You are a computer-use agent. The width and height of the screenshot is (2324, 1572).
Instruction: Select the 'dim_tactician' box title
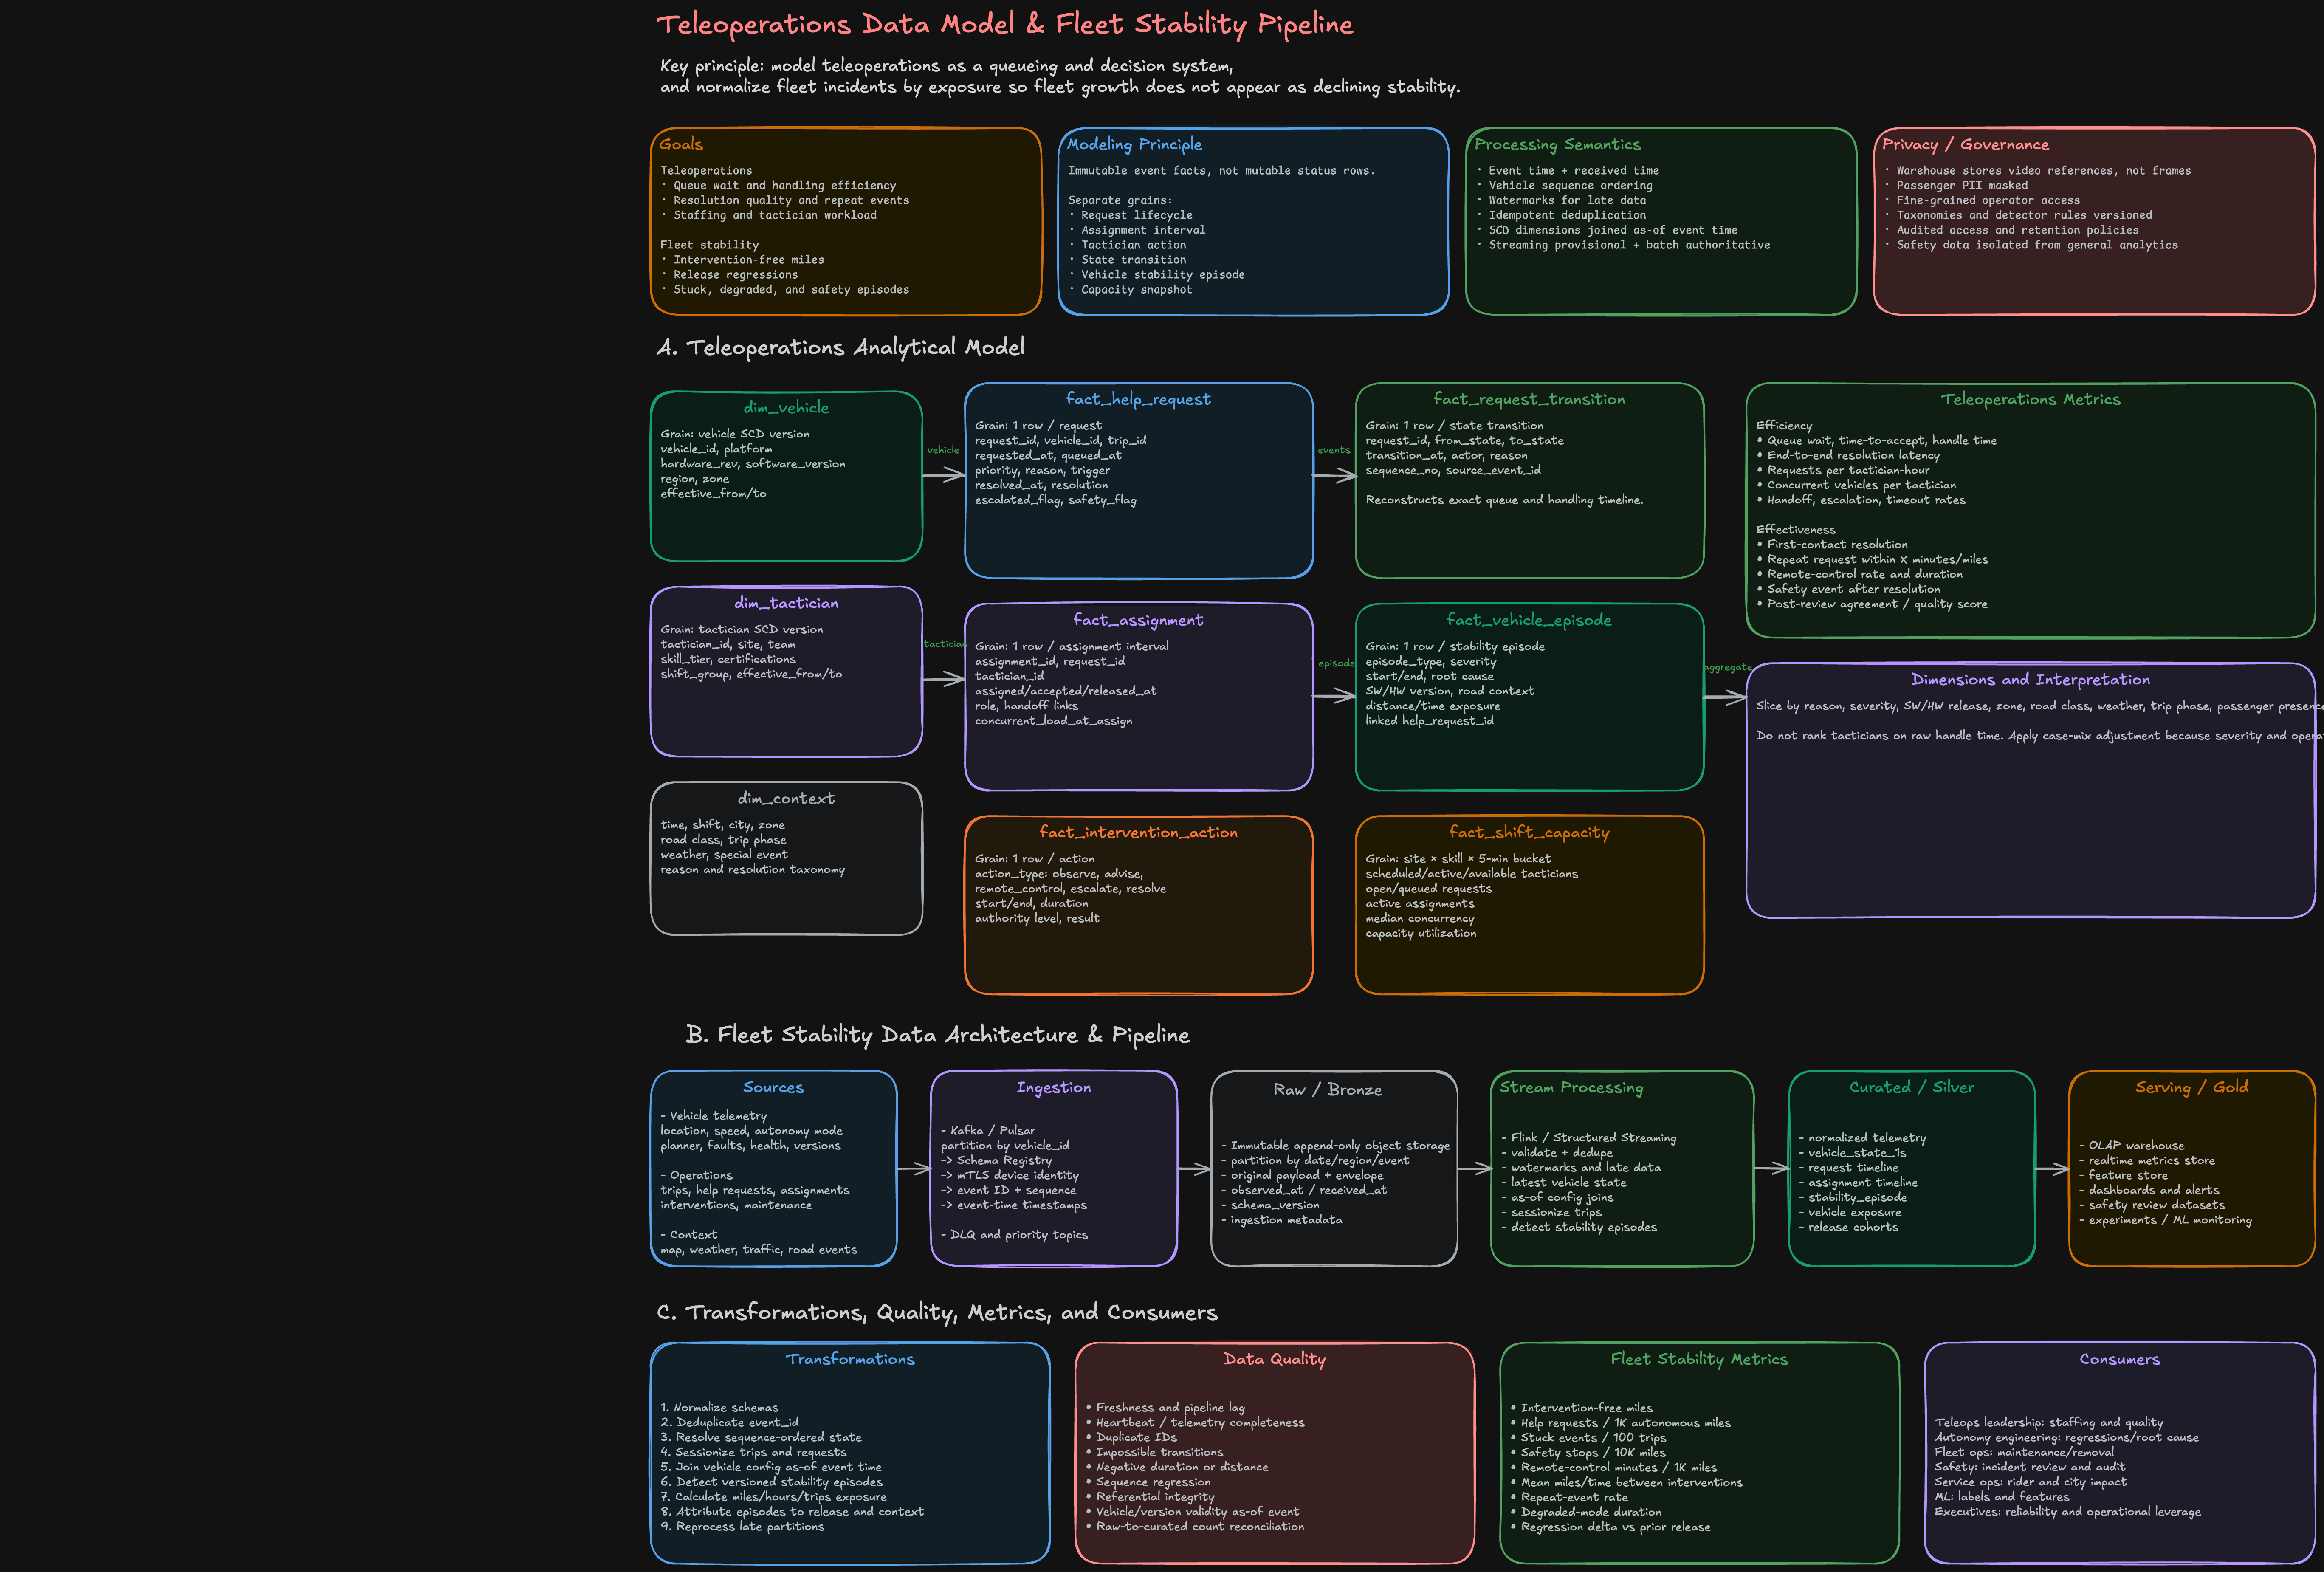coord(786,603)
